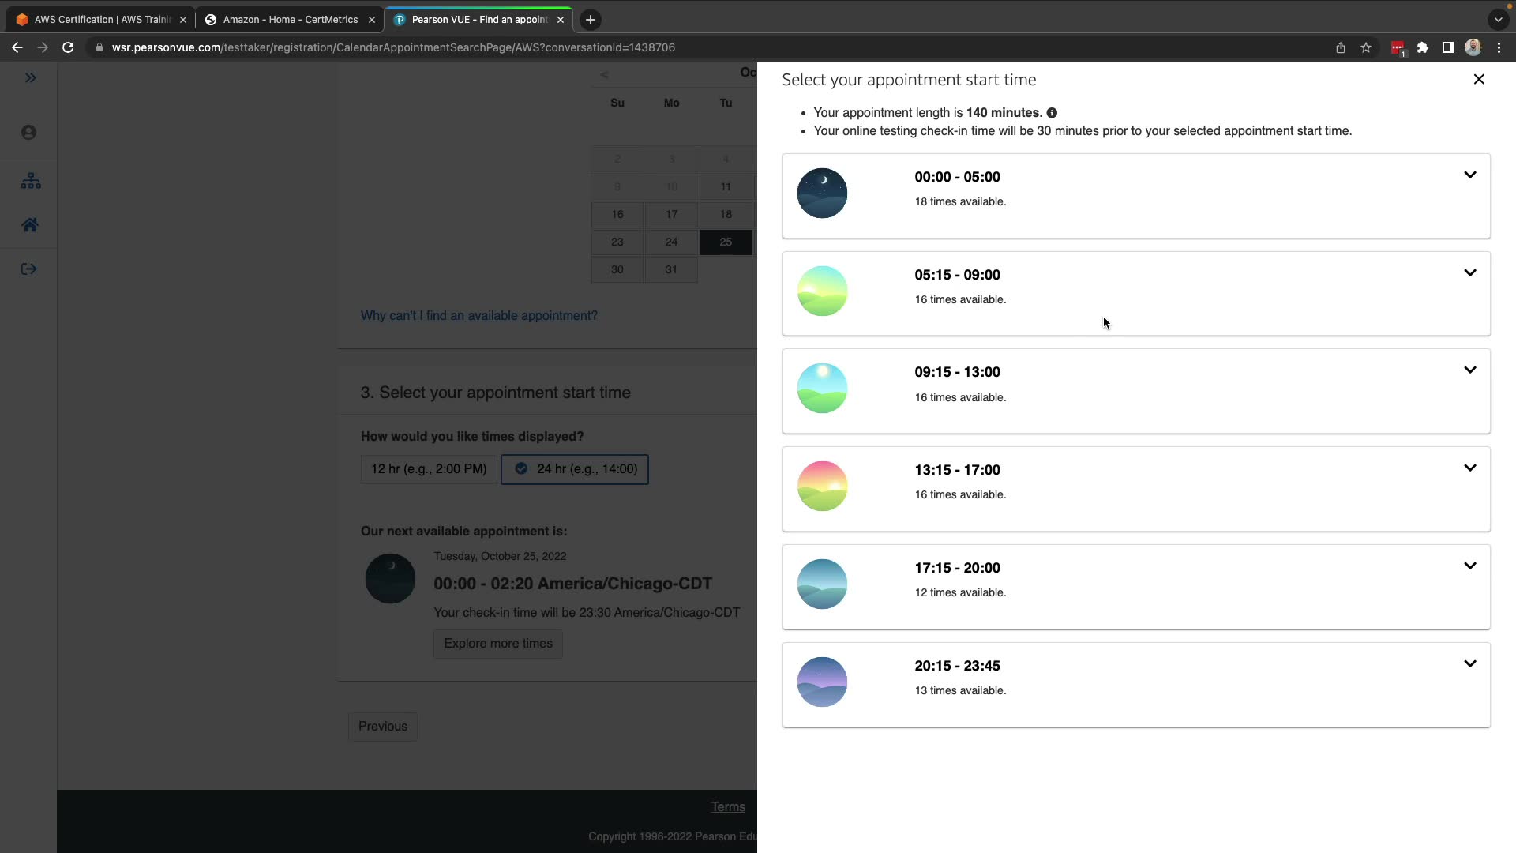Select 12 hr time display option
This screenshot has height=853, width=1516.
pos(429,469)
